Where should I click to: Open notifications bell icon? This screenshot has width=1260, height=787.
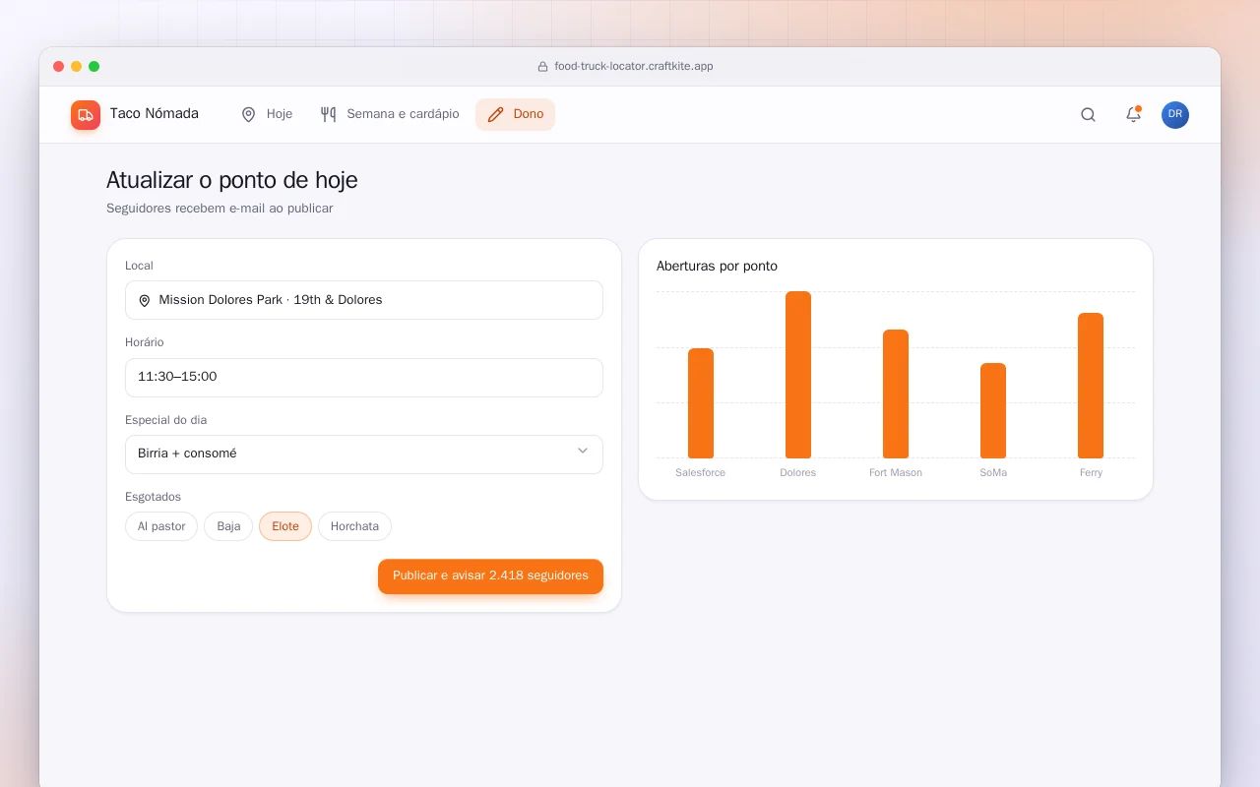(x=1133, y=115)
